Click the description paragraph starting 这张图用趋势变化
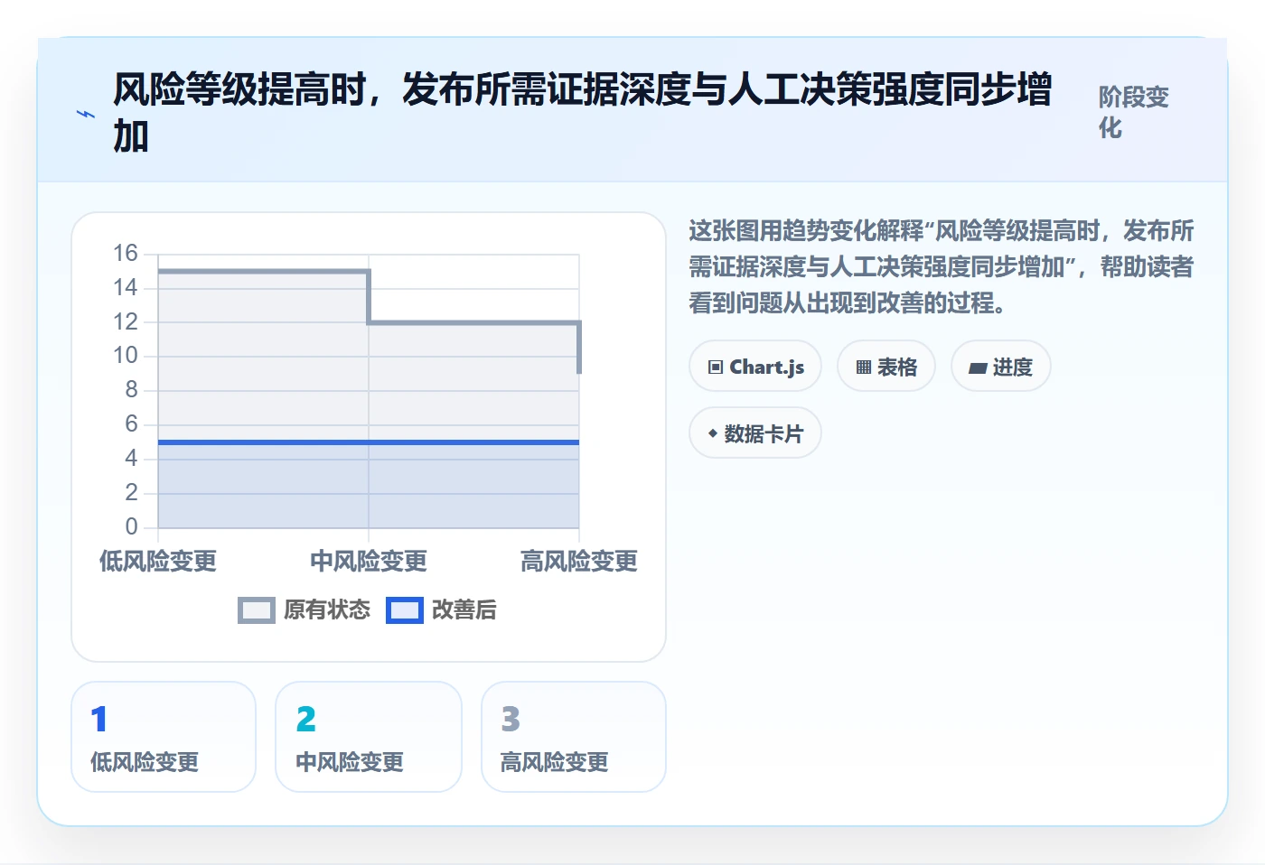 click(x=942, y=267)
